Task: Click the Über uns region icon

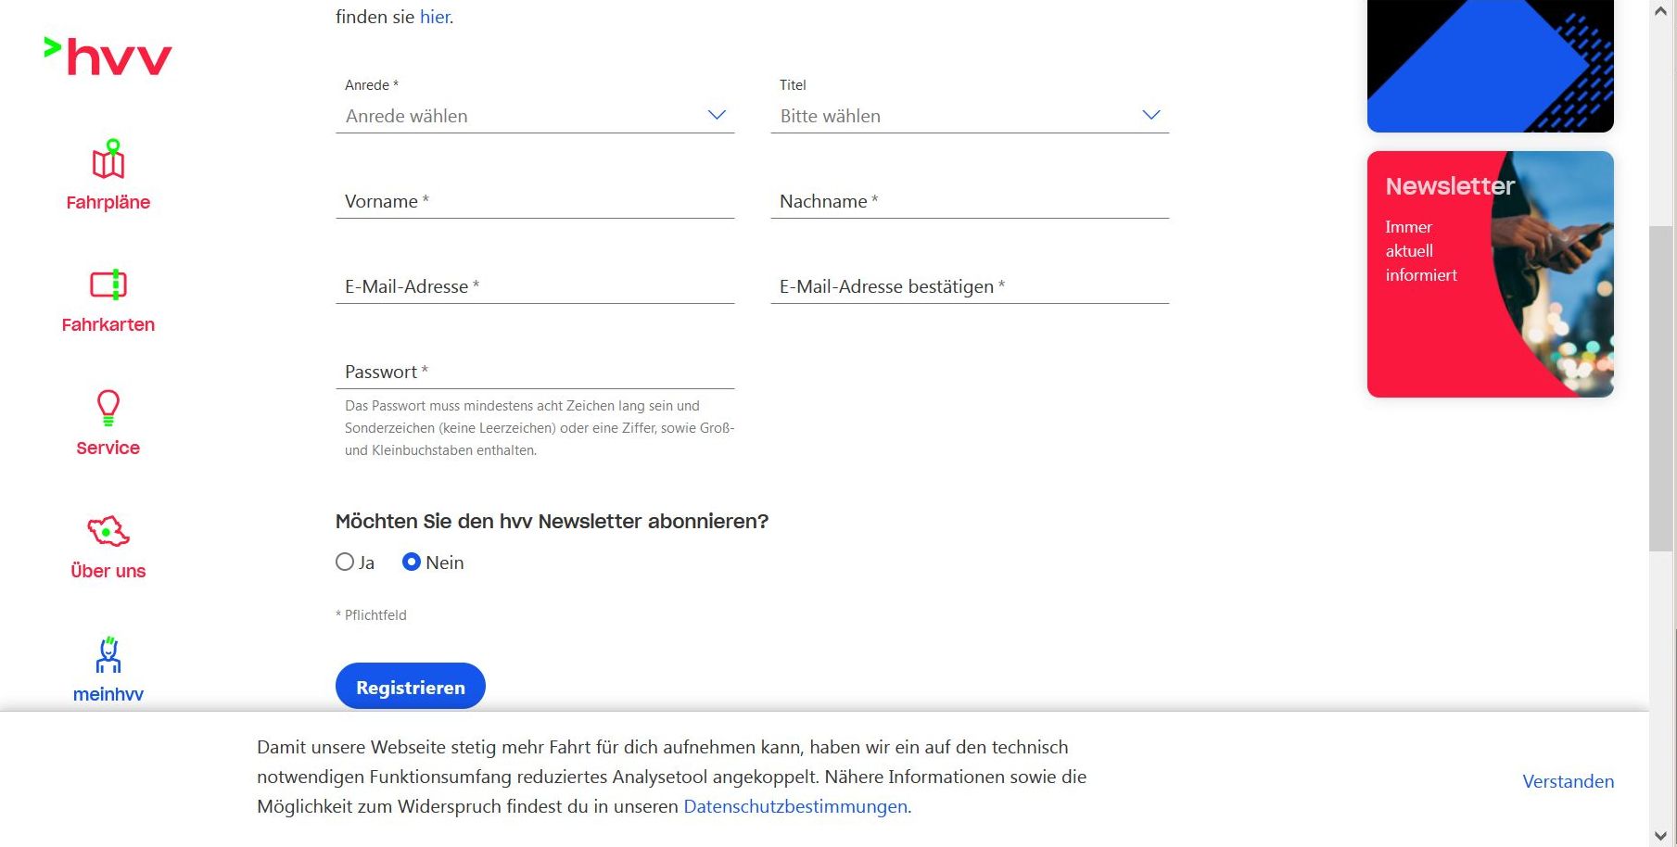Action: pos(108,531)
